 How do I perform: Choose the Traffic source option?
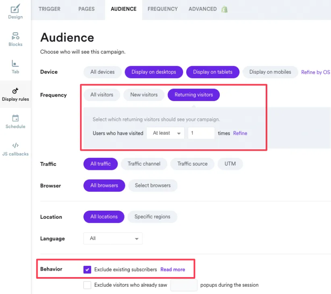pyautogui.click(x=192, y=164)
